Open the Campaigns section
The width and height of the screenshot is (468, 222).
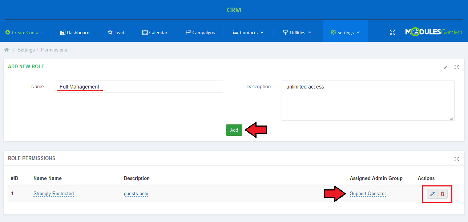coord(200,33)
